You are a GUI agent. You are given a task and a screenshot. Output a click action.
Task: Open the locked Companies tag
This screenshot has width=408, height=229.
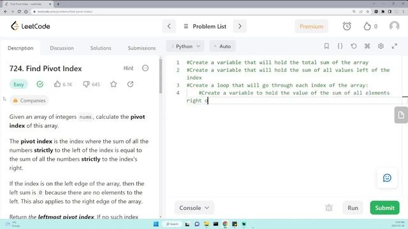click(x=29, y=101)
